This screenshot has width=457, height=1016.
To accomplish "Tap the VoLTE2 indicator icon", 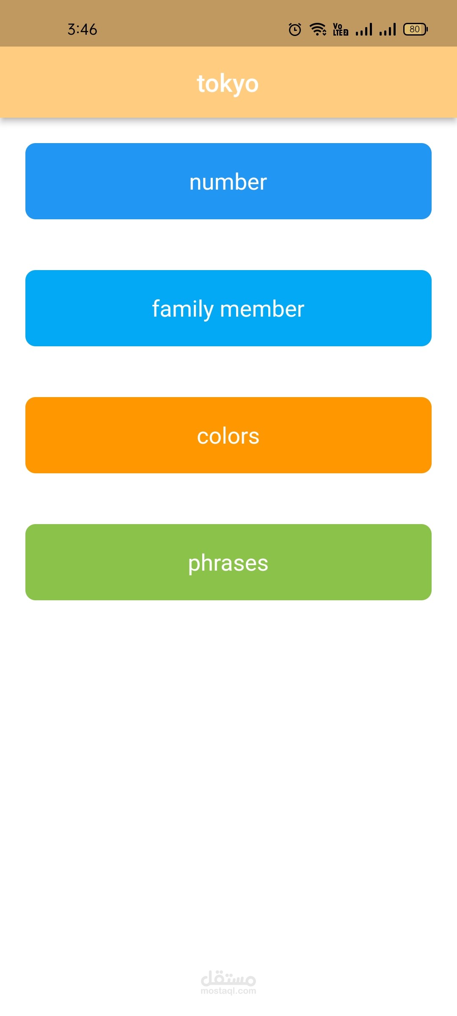I will coord(341,29).
